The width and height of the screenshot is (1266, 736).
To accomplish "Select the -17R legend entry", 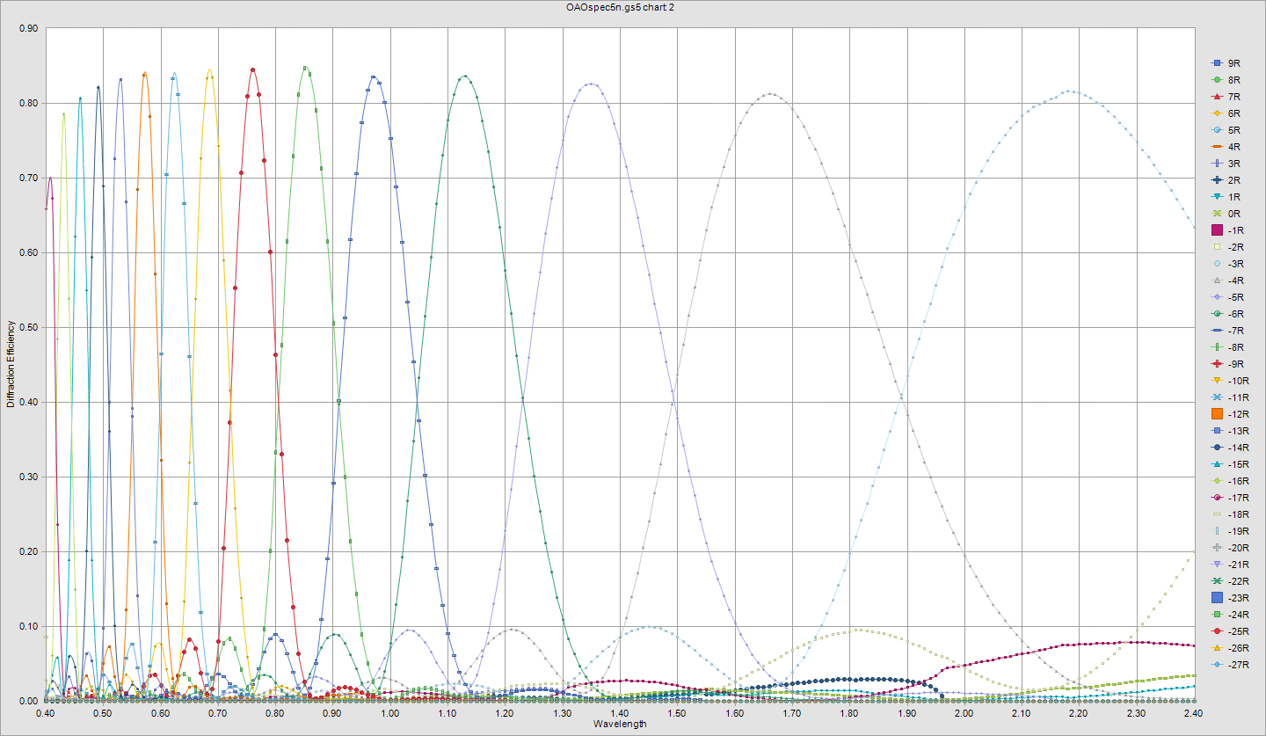I will (1230, 498).
